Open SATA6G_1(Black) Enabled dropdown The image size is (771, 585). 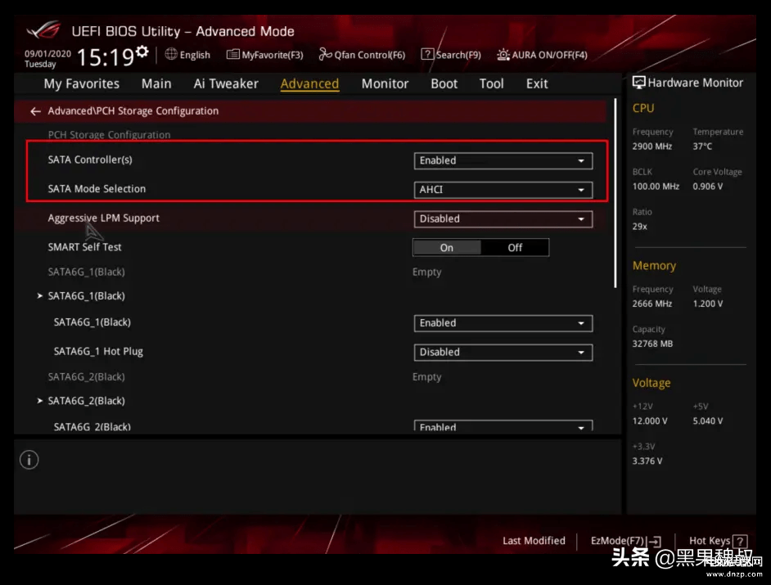[x=503, y=323]
